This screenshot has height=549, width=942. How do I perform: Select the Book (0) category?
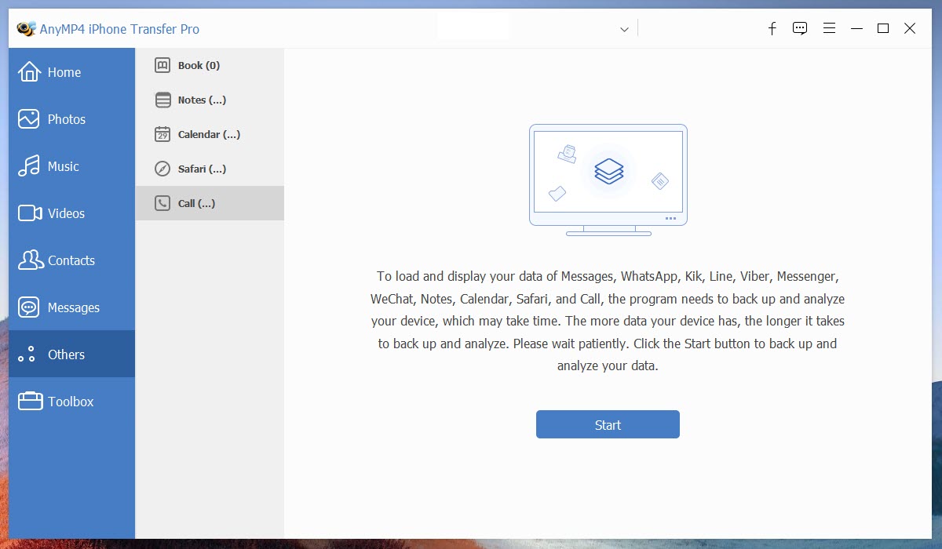196,65
